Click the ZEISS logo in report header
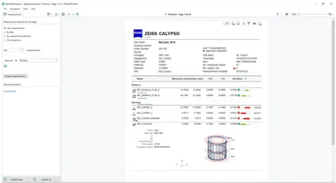Viewport: 336px width, 183px height. (138, 33)
